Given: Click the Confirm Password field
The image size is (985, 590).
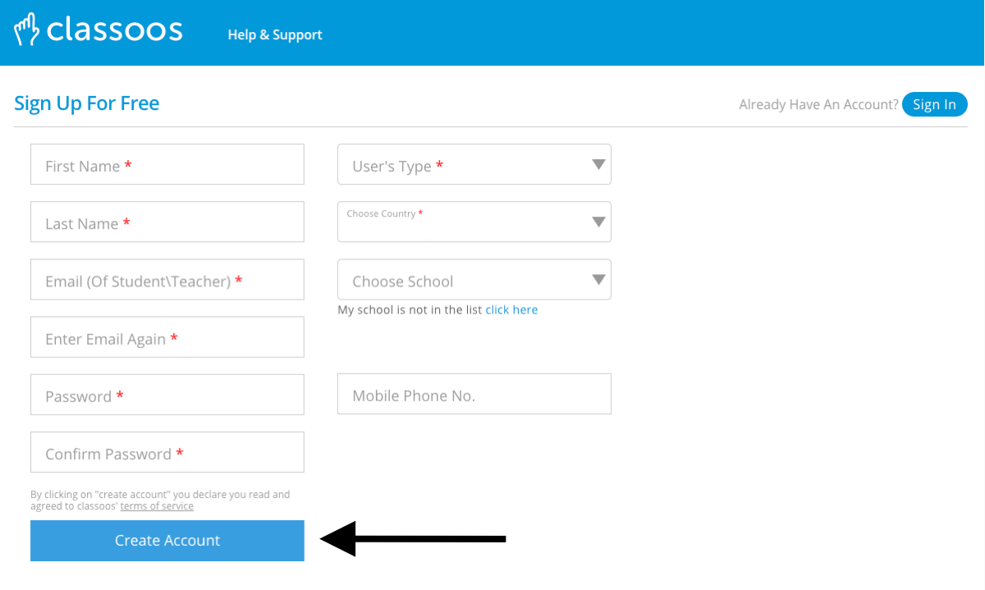Looking at the screenshot, I should 167,452.
